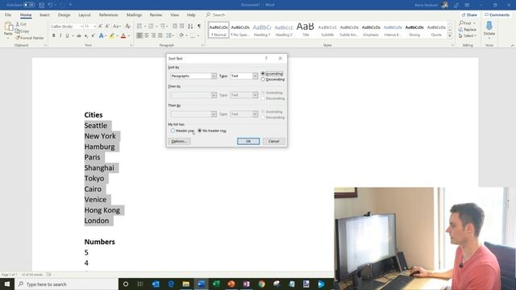Image resolution: width=516 pixels, height=290 pixels.
Task: Click Replace in Editing group
Action: pos(468,30)
